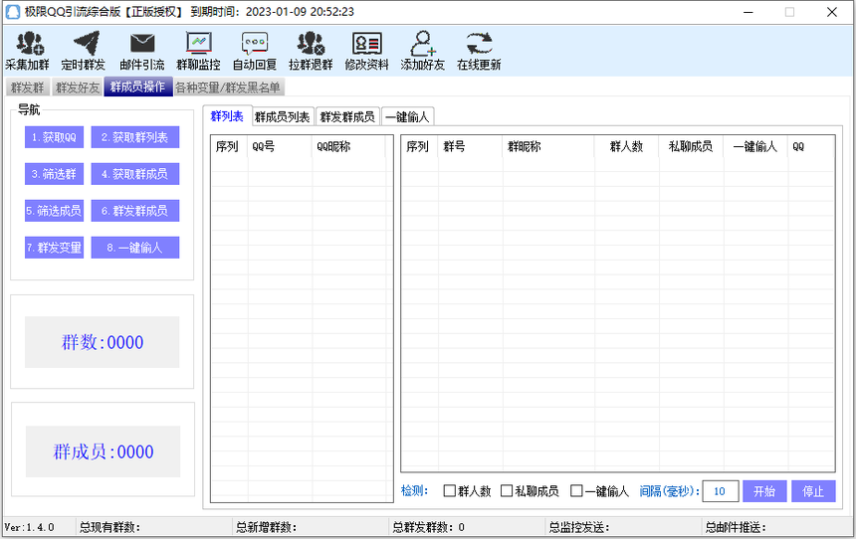Switch to the 群发群 tab
Viewport: 856px width, 539px height.
(28, 88)
